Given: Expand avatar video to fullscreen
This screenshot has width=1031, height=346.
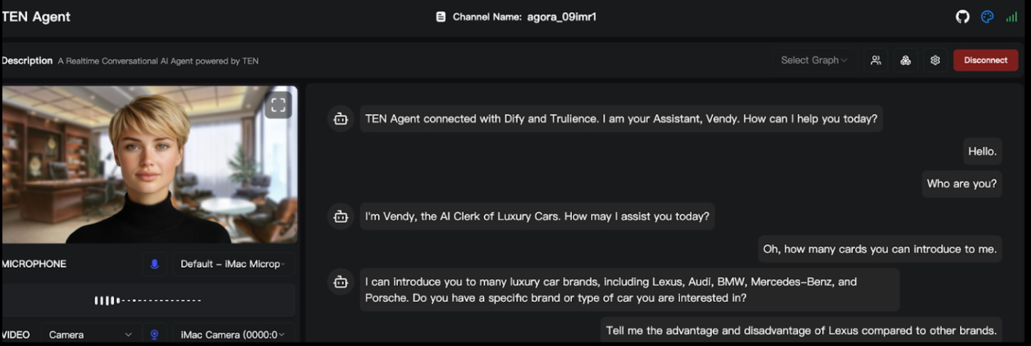Looking at the screenshot, I should pyautogui.click(x=278, y=105).
